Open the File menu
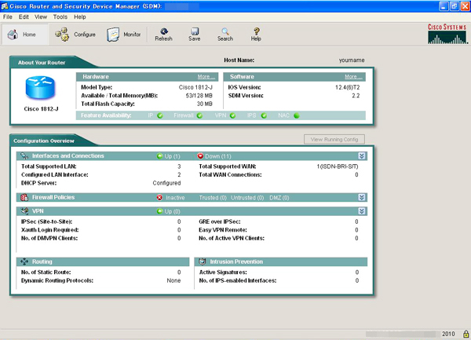The width and height of the screenshot is (471, 340). pyautogui.click(x=8, y=16)
